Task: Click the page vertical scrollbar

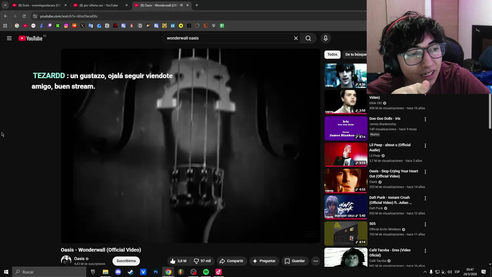Action: (490, 112)
